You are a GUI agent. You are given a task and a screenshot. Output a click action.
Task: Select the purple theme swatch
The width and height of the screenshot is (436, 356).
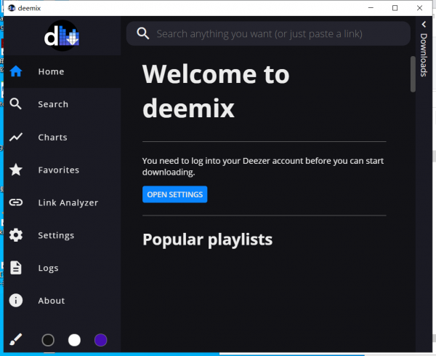101,340
